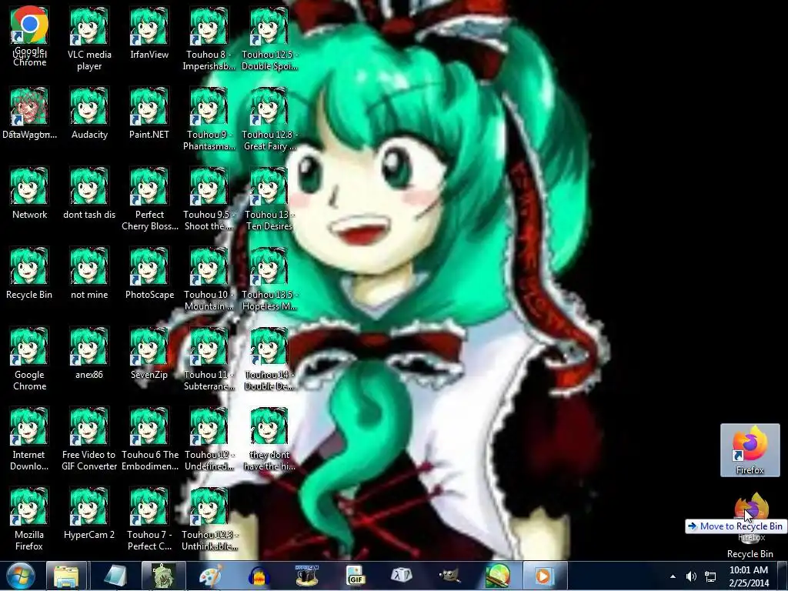The width and height of the screenshot is (788, 591).
Task: Select Touhou 9.5 - Shoot the Bullet shortcut
Action: click(209, 199)
